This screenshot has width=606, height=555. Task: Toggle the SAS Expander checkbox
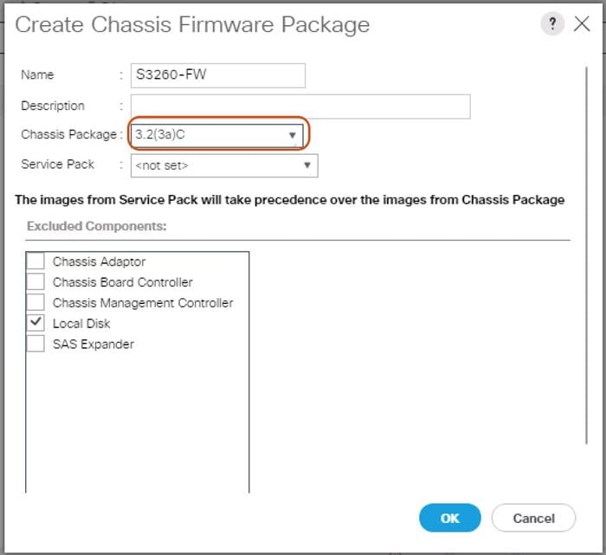point(35,344)
